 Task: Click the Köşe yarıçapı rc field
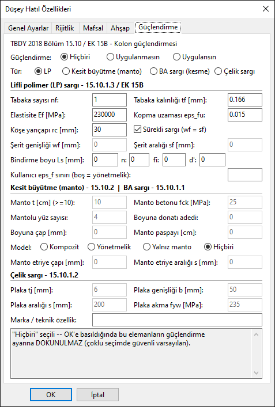(110, 130)
